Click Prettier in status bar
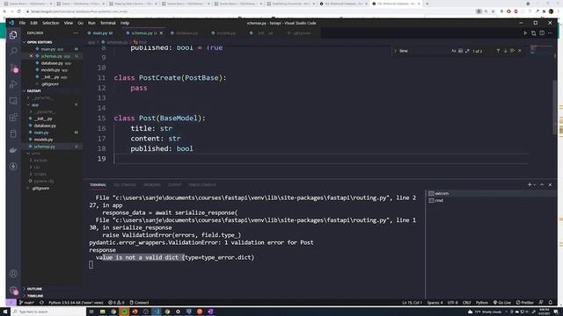Viewport: 563px width, 316px height. click(x=524, y=303)
